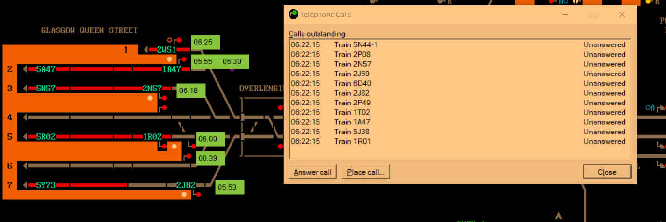Click the 05.55 time label

tap(203, 62)
